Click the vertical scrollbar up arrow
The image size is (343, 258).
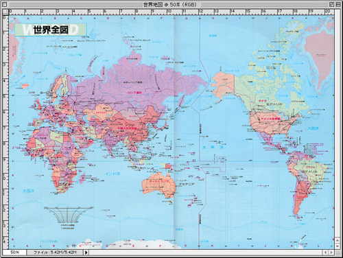(x=338, y=241)
